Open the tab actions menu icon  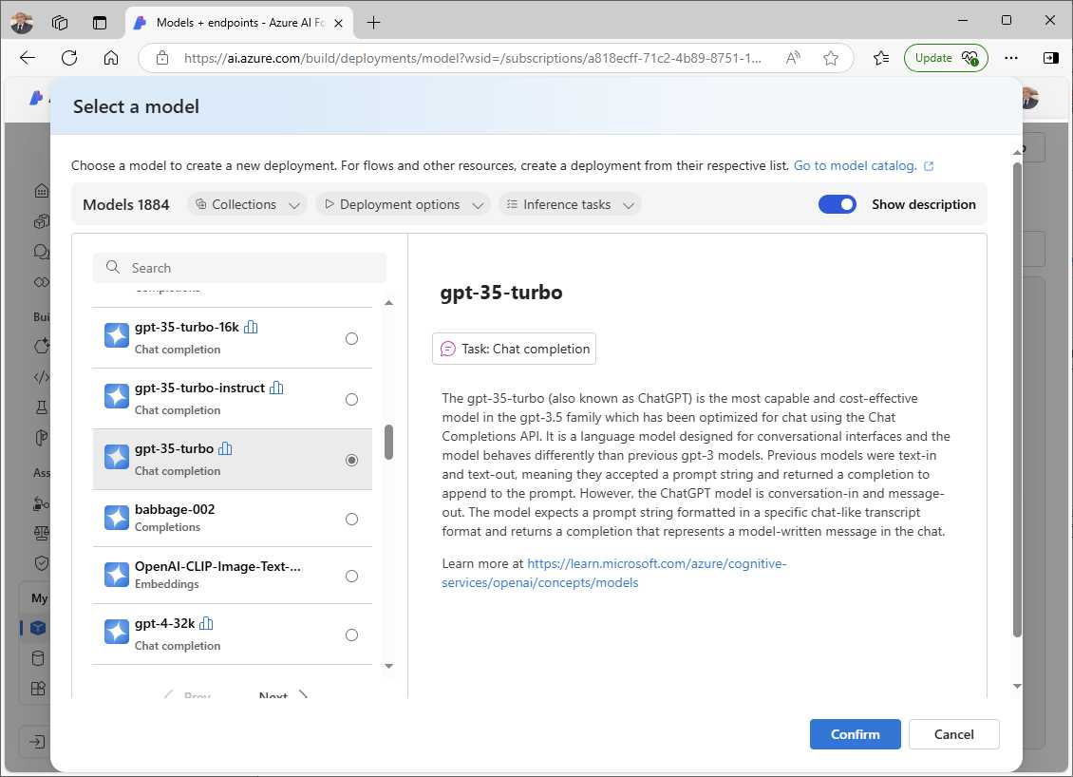tap(100, 23)
